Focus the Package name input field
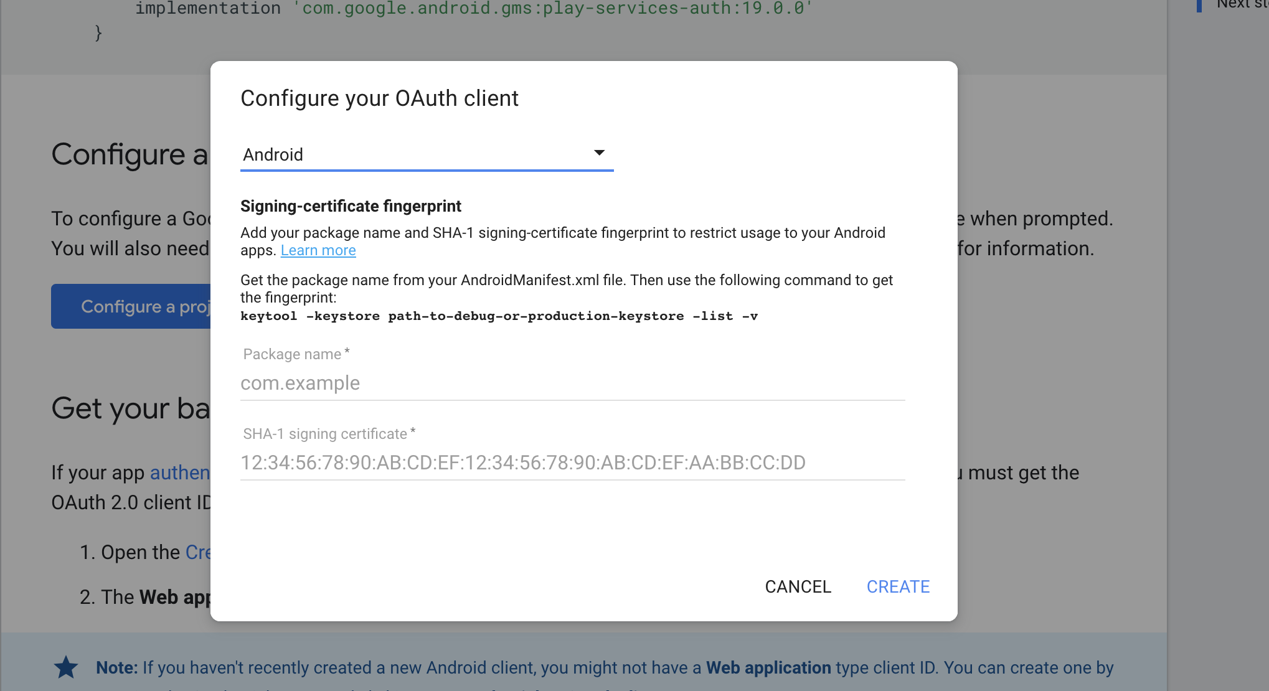Image resolution: width=1269 pixels, height=691 pixels. (x=572, y=383)
